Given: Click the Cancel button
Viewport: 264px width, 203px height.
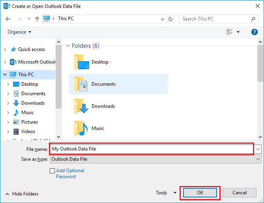Looking at the screenshot, I should (x=240, y=193).
